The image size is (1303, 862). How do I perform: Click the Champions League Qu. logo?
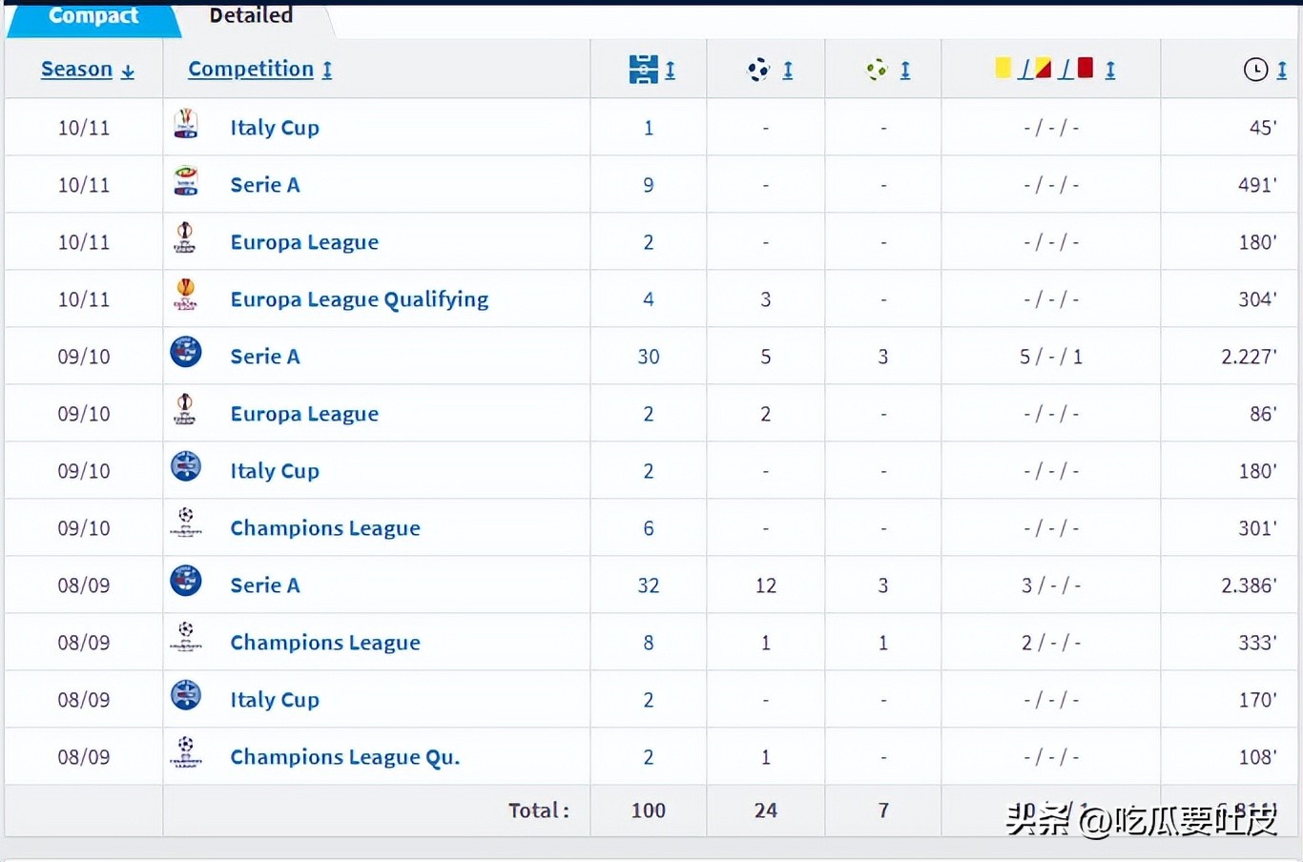186,752
